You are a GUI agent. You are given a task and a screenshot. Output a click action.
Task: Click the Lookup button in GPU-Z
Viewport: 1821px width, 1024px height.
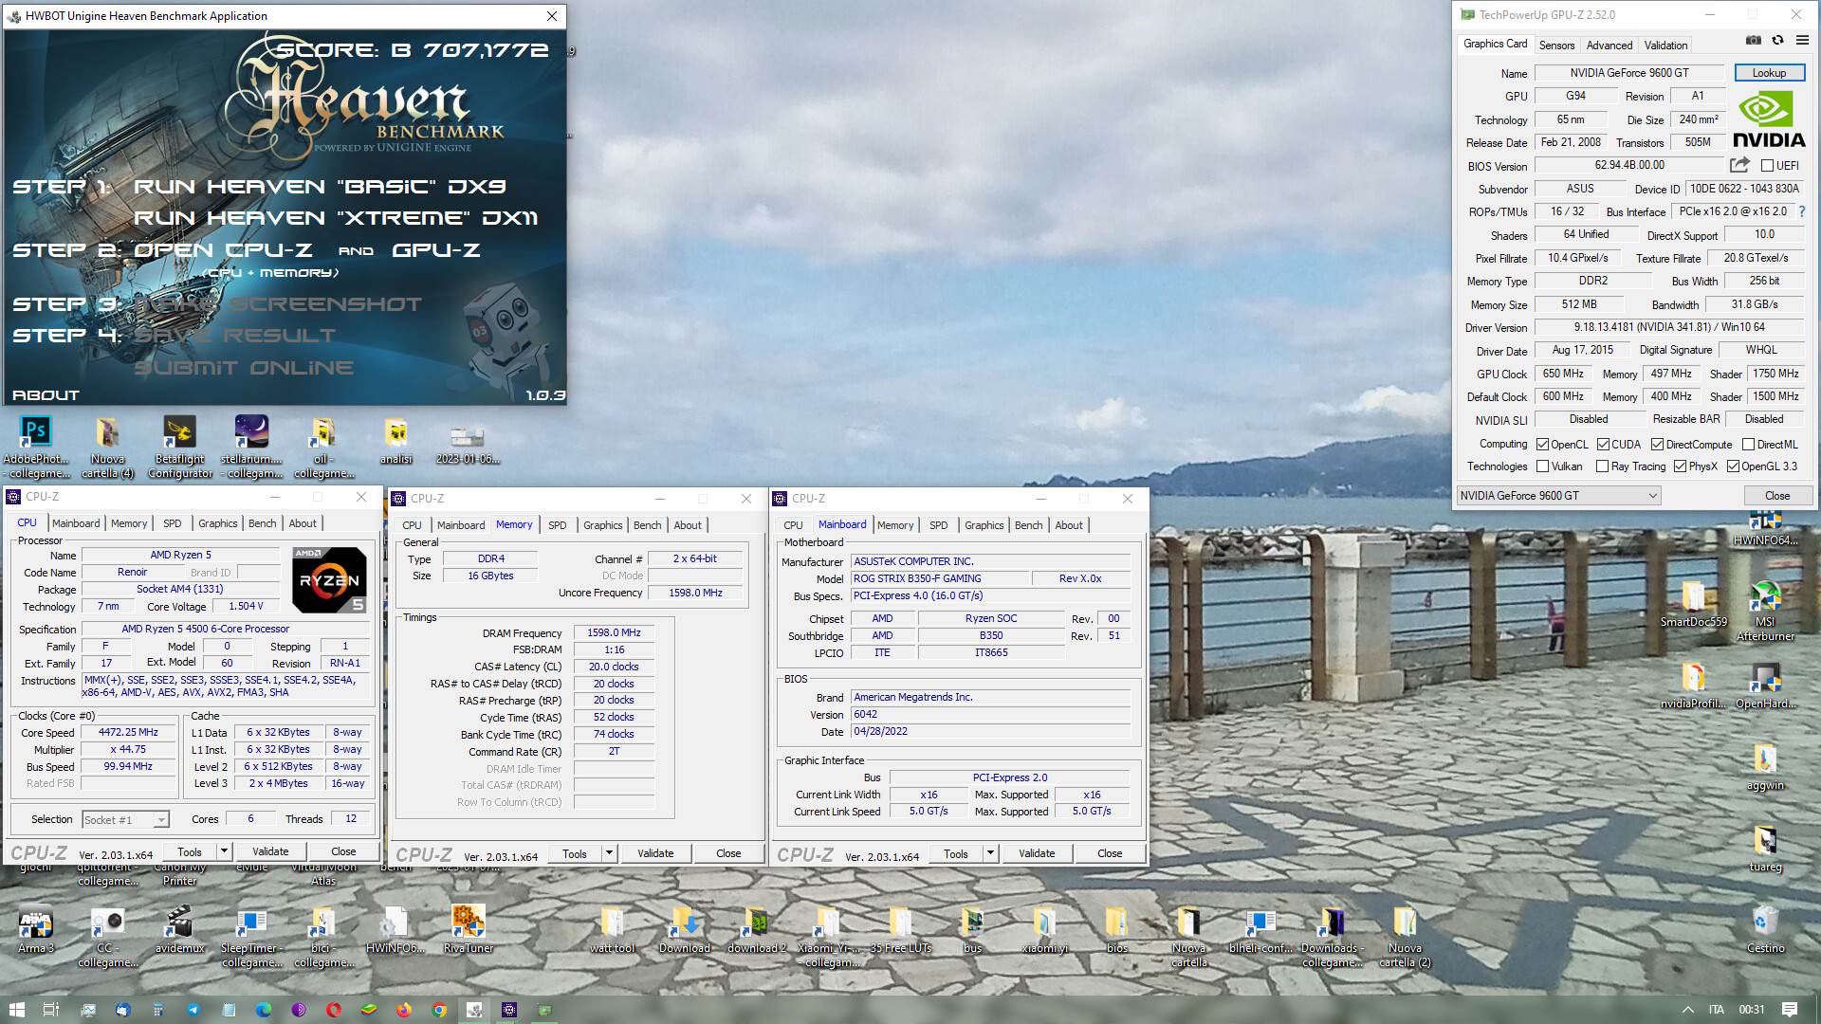click(1769, 73)
